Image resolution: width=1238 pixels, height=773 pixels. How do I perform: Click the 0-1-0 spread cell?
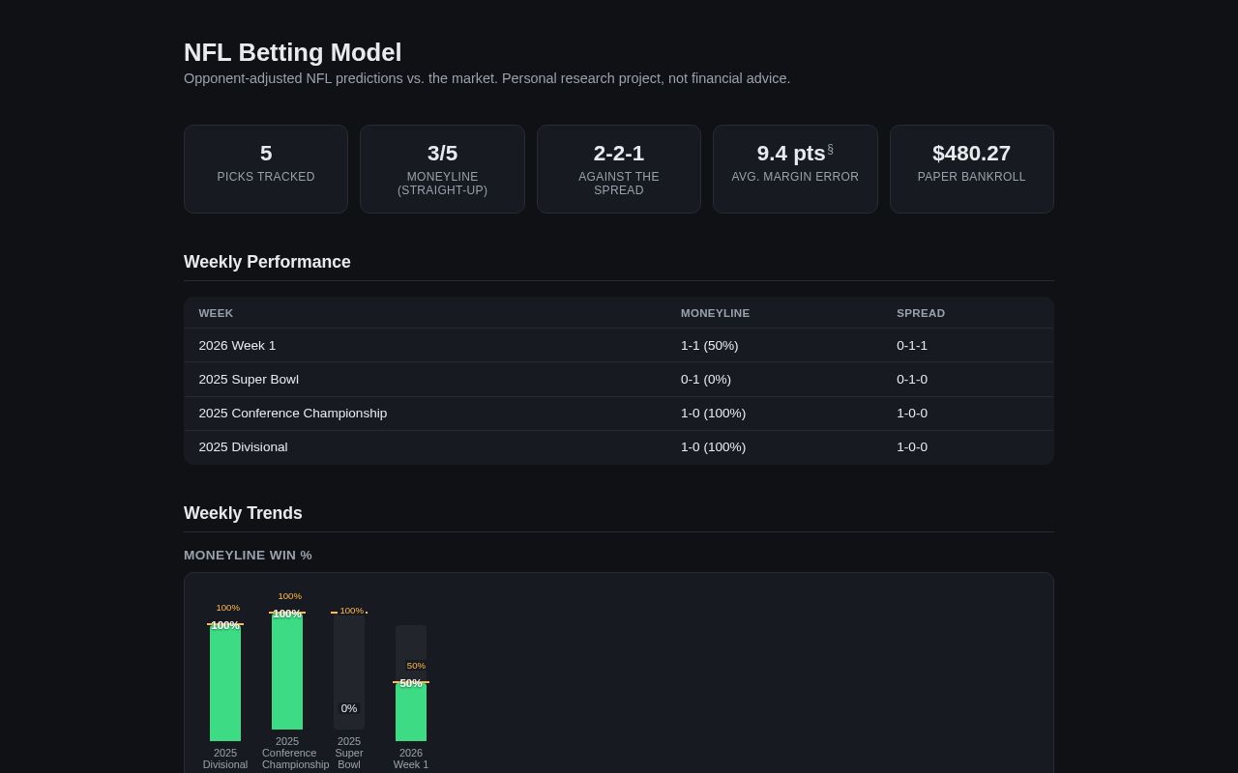[912, 379]
